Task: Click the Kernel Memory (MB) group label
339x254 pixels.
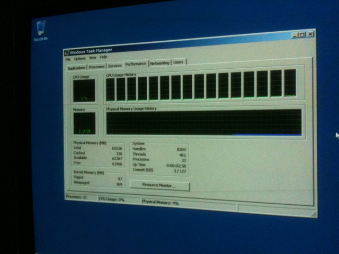Action: click(x=88, y=173)
